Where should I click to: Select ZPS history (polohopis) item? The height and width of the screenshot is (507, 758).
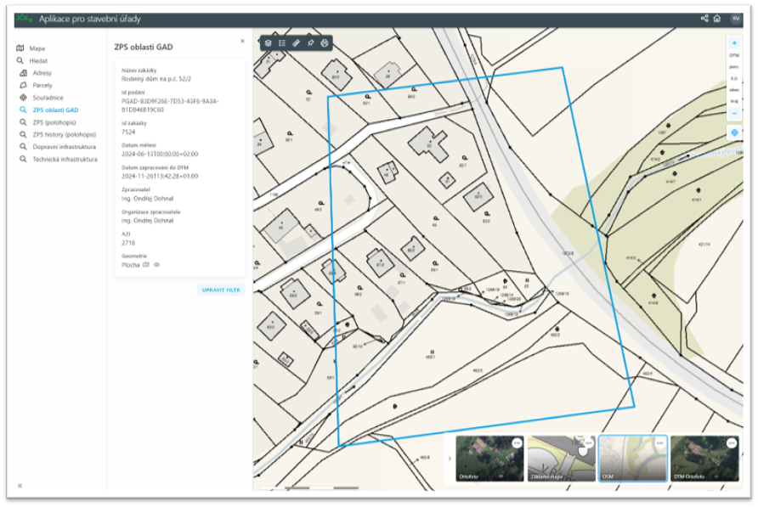click(65, 134)
